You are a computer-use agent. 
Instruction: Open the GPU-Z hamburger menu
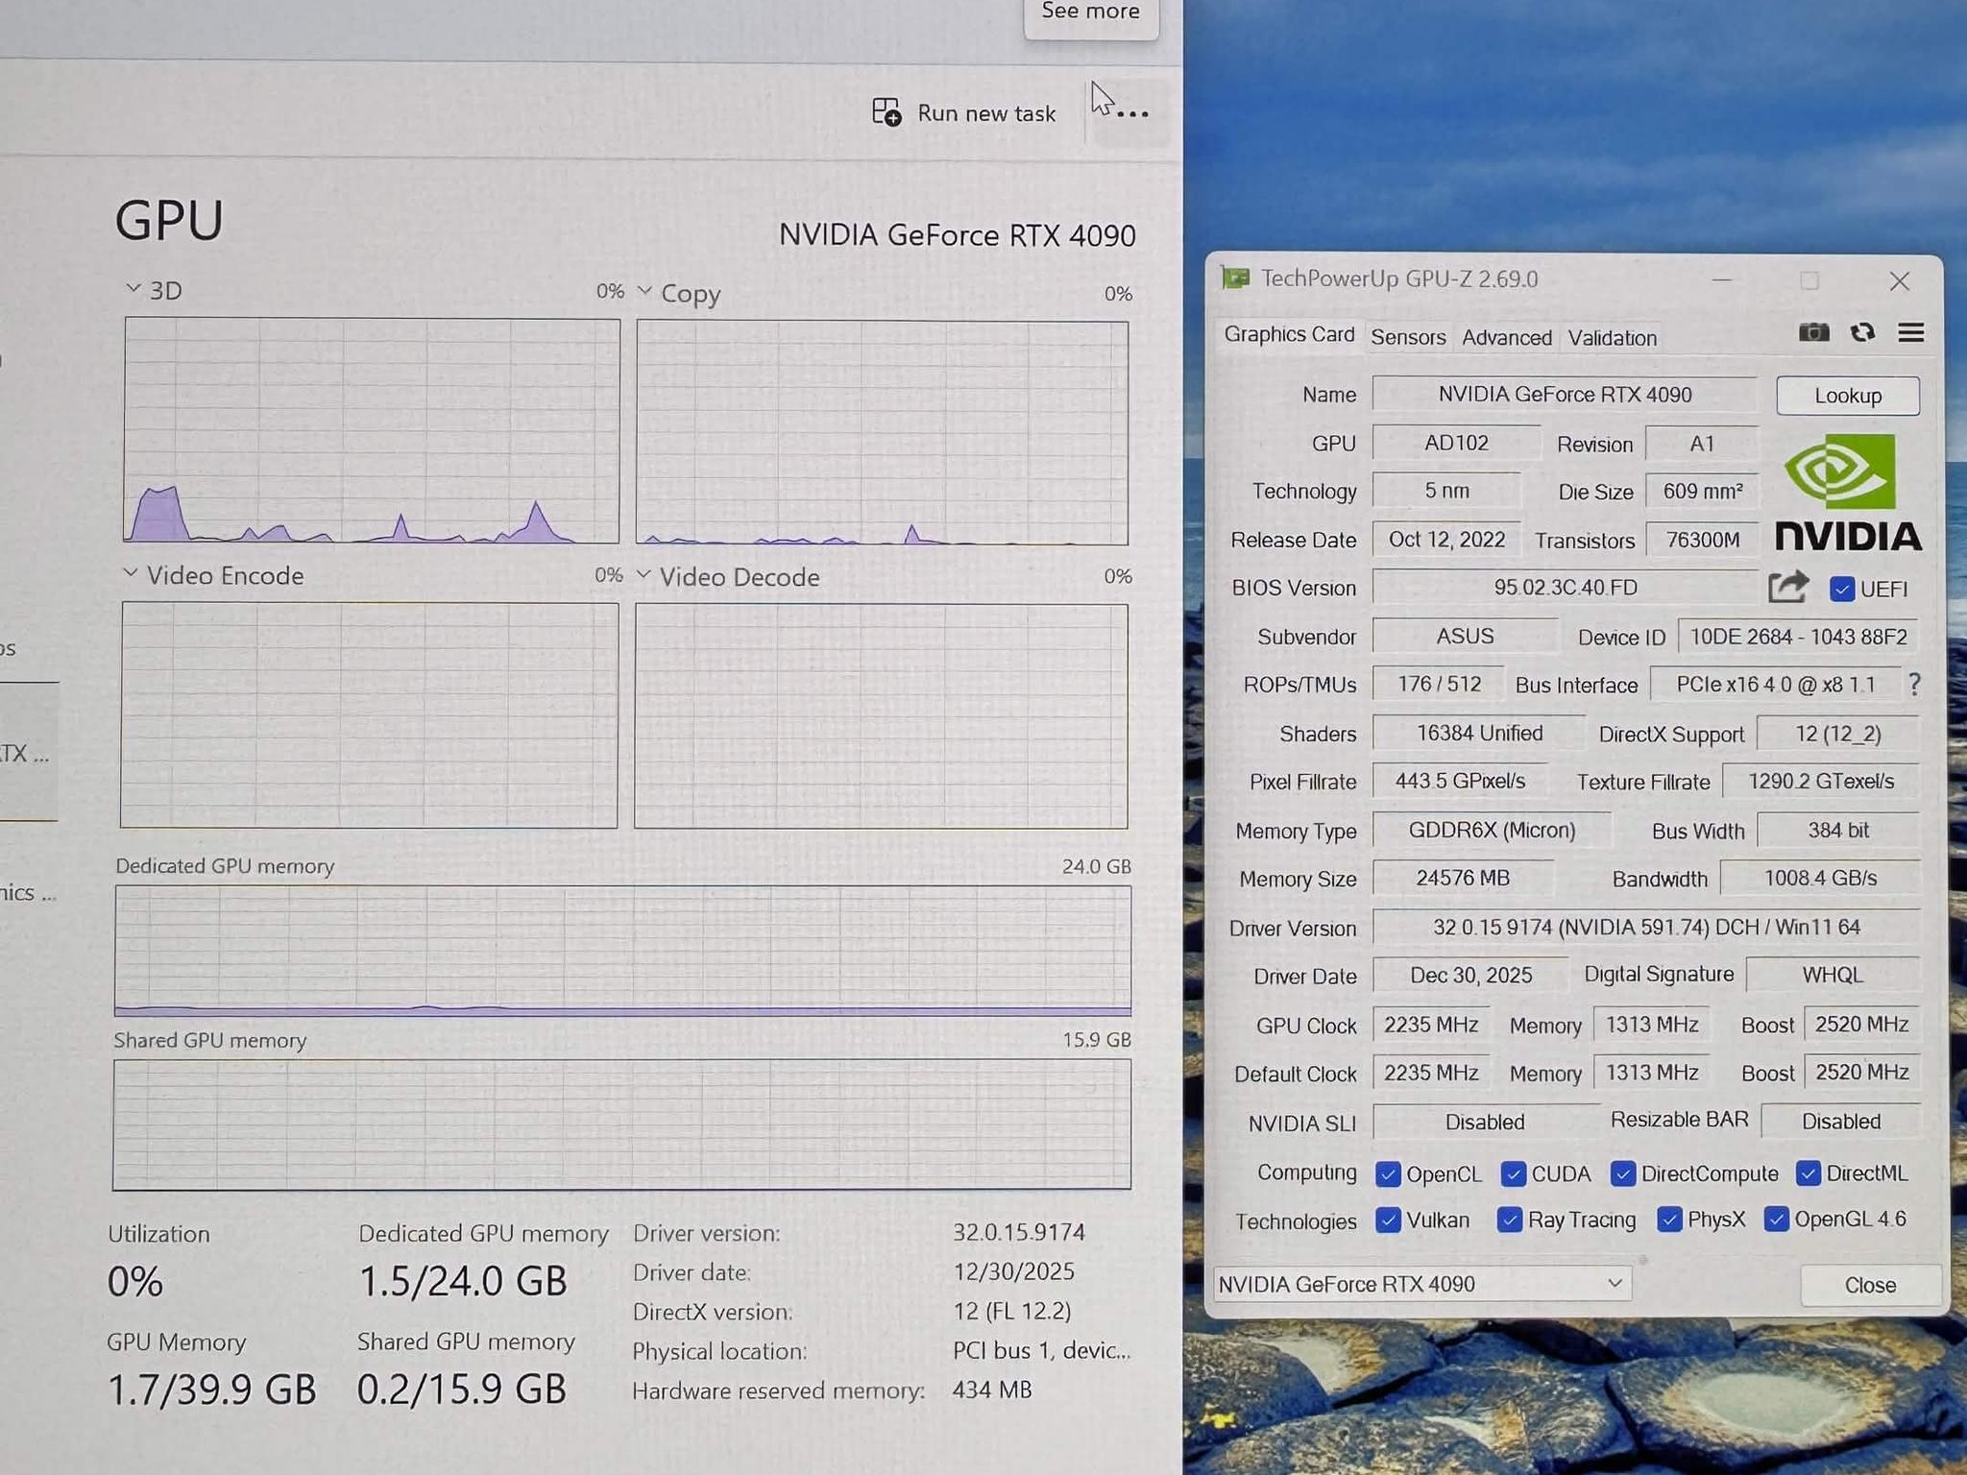point(1910,332)
